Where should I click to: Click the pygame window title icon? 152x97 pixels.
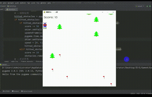[x=45, y=12]
